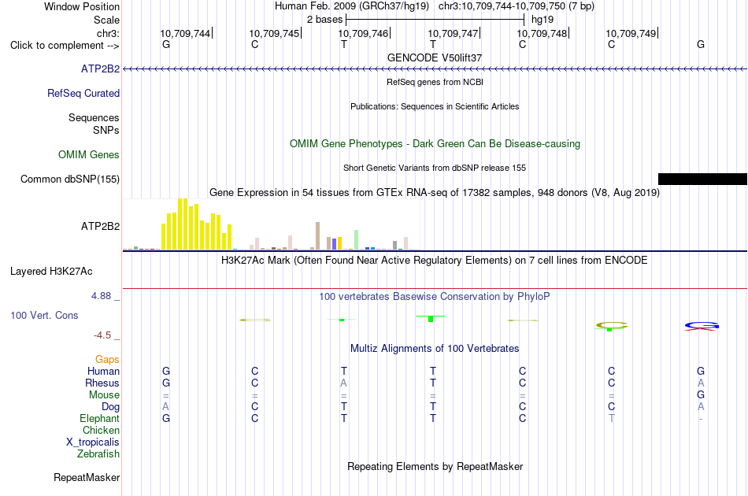Select the 100 Vert. Cons track label
Screen dimensions: 748x496
pyautogui.click(x=44, y=315)
